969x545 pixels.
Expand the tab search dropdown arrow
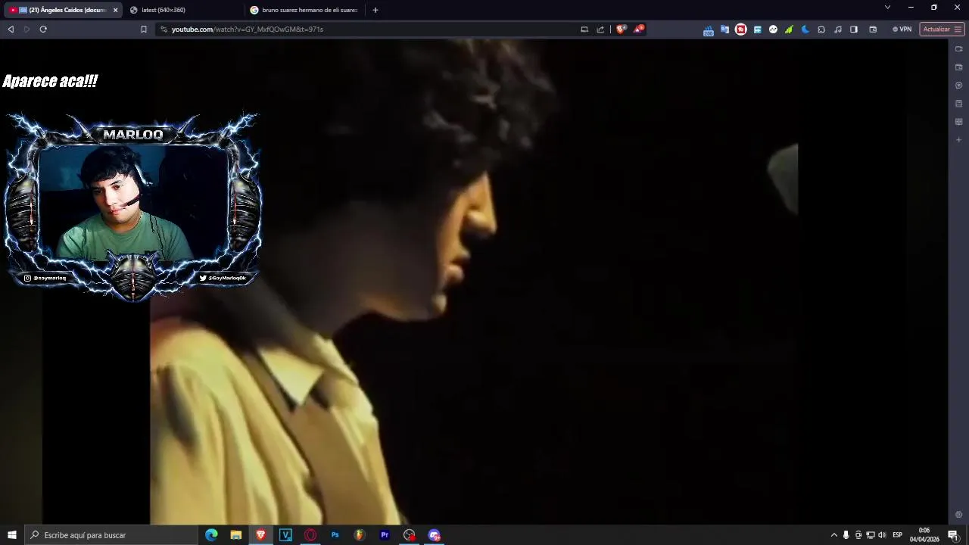887,8
